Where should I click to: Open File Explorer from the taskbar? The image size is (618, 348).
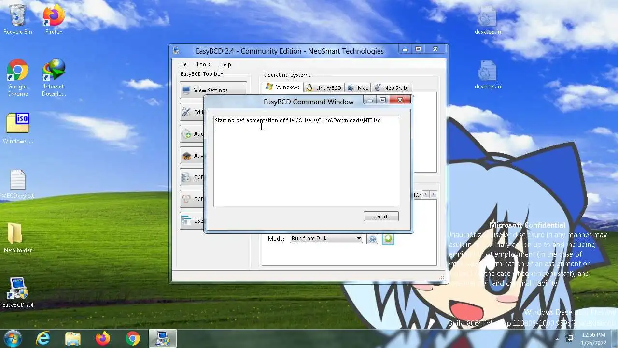coord(73,338)
